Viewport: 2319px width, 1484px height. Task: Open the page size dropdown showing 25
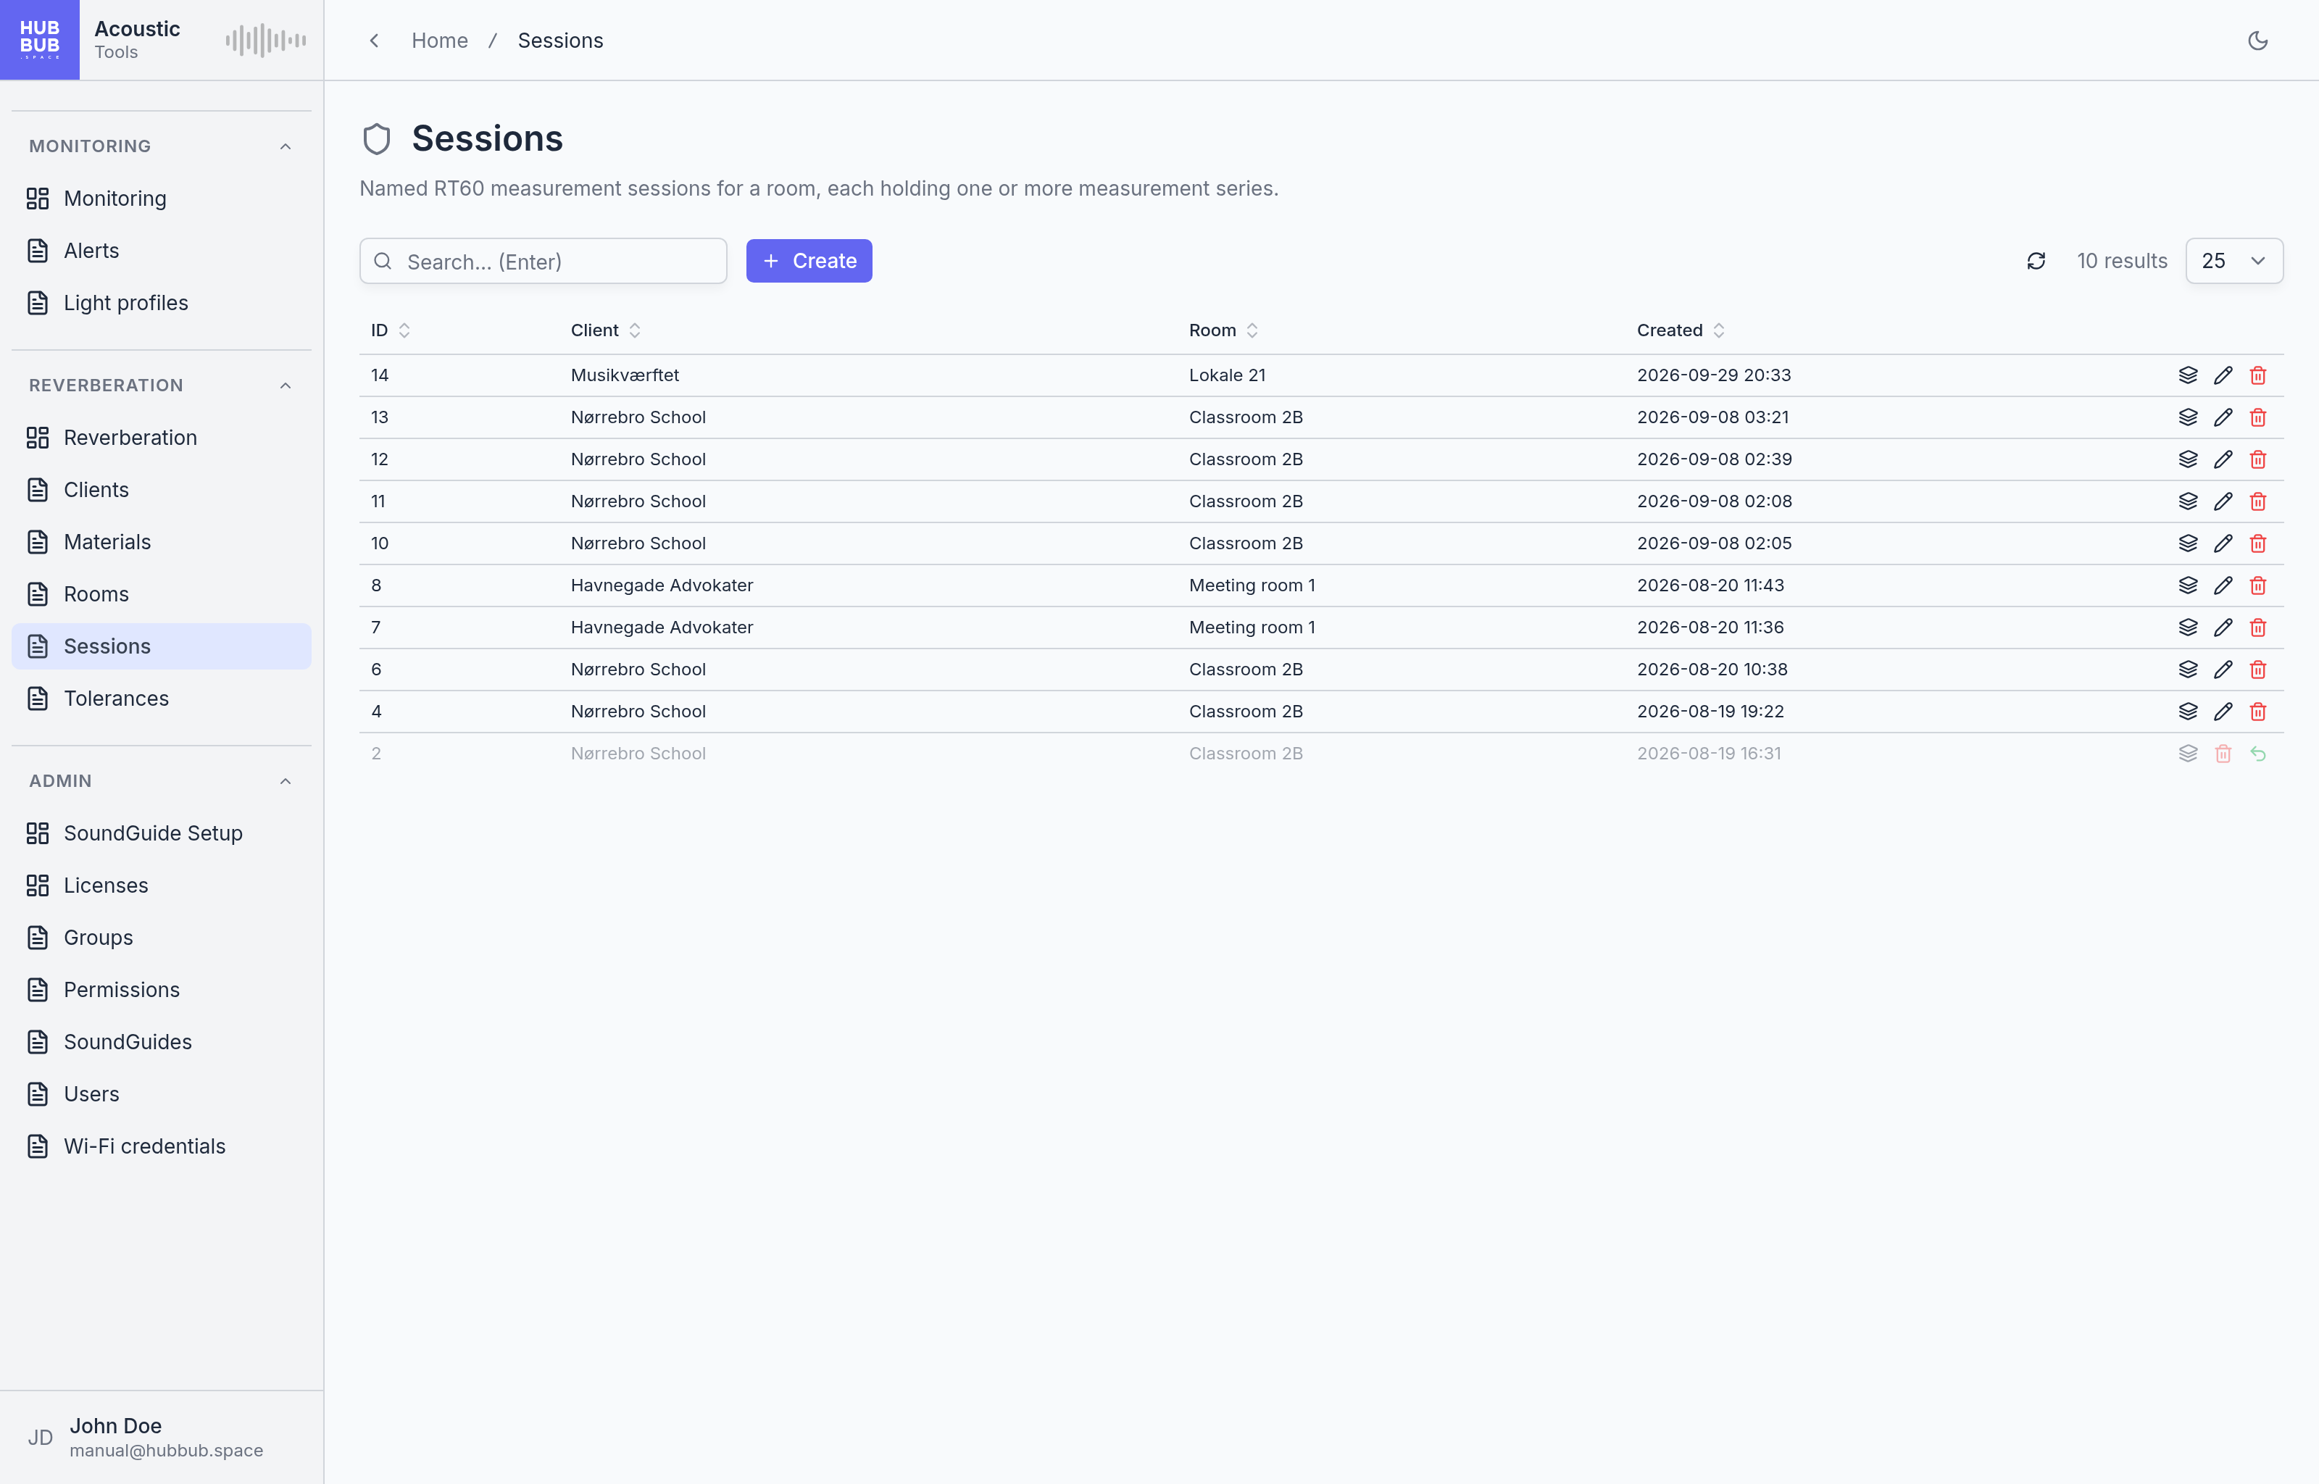point(2233,261)
